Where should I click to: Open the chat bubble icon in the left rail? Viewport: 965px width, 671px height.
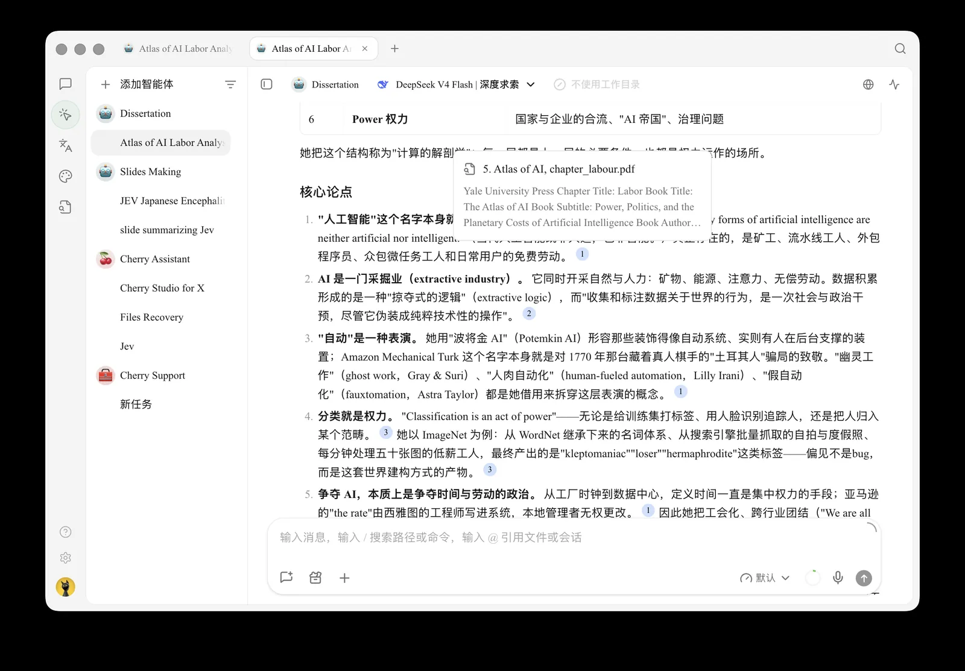coord(66,84)
